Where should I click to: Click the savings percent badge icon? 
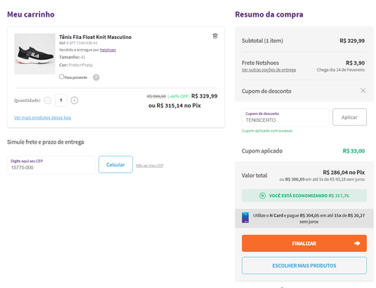pyautogui.click(x=262, y=196)
